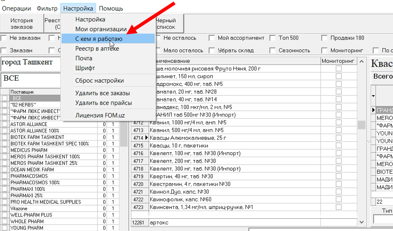This screenshot has width=393, height=231.
Task: Click the Поставщик column header
Action: click(35, 92)
